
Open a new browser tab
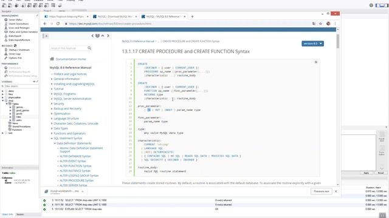192,16
